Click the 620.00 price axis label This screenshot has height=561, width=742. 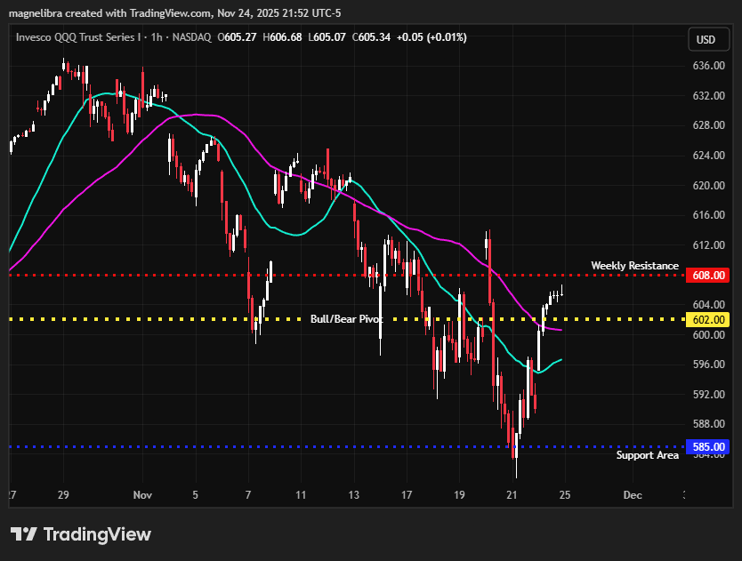point(708,186)
